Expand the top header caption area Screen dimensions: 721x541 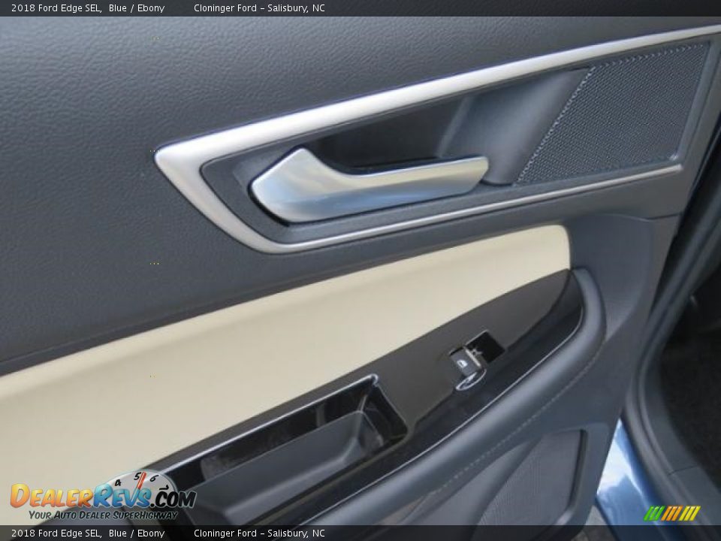[x=360, y=8]
